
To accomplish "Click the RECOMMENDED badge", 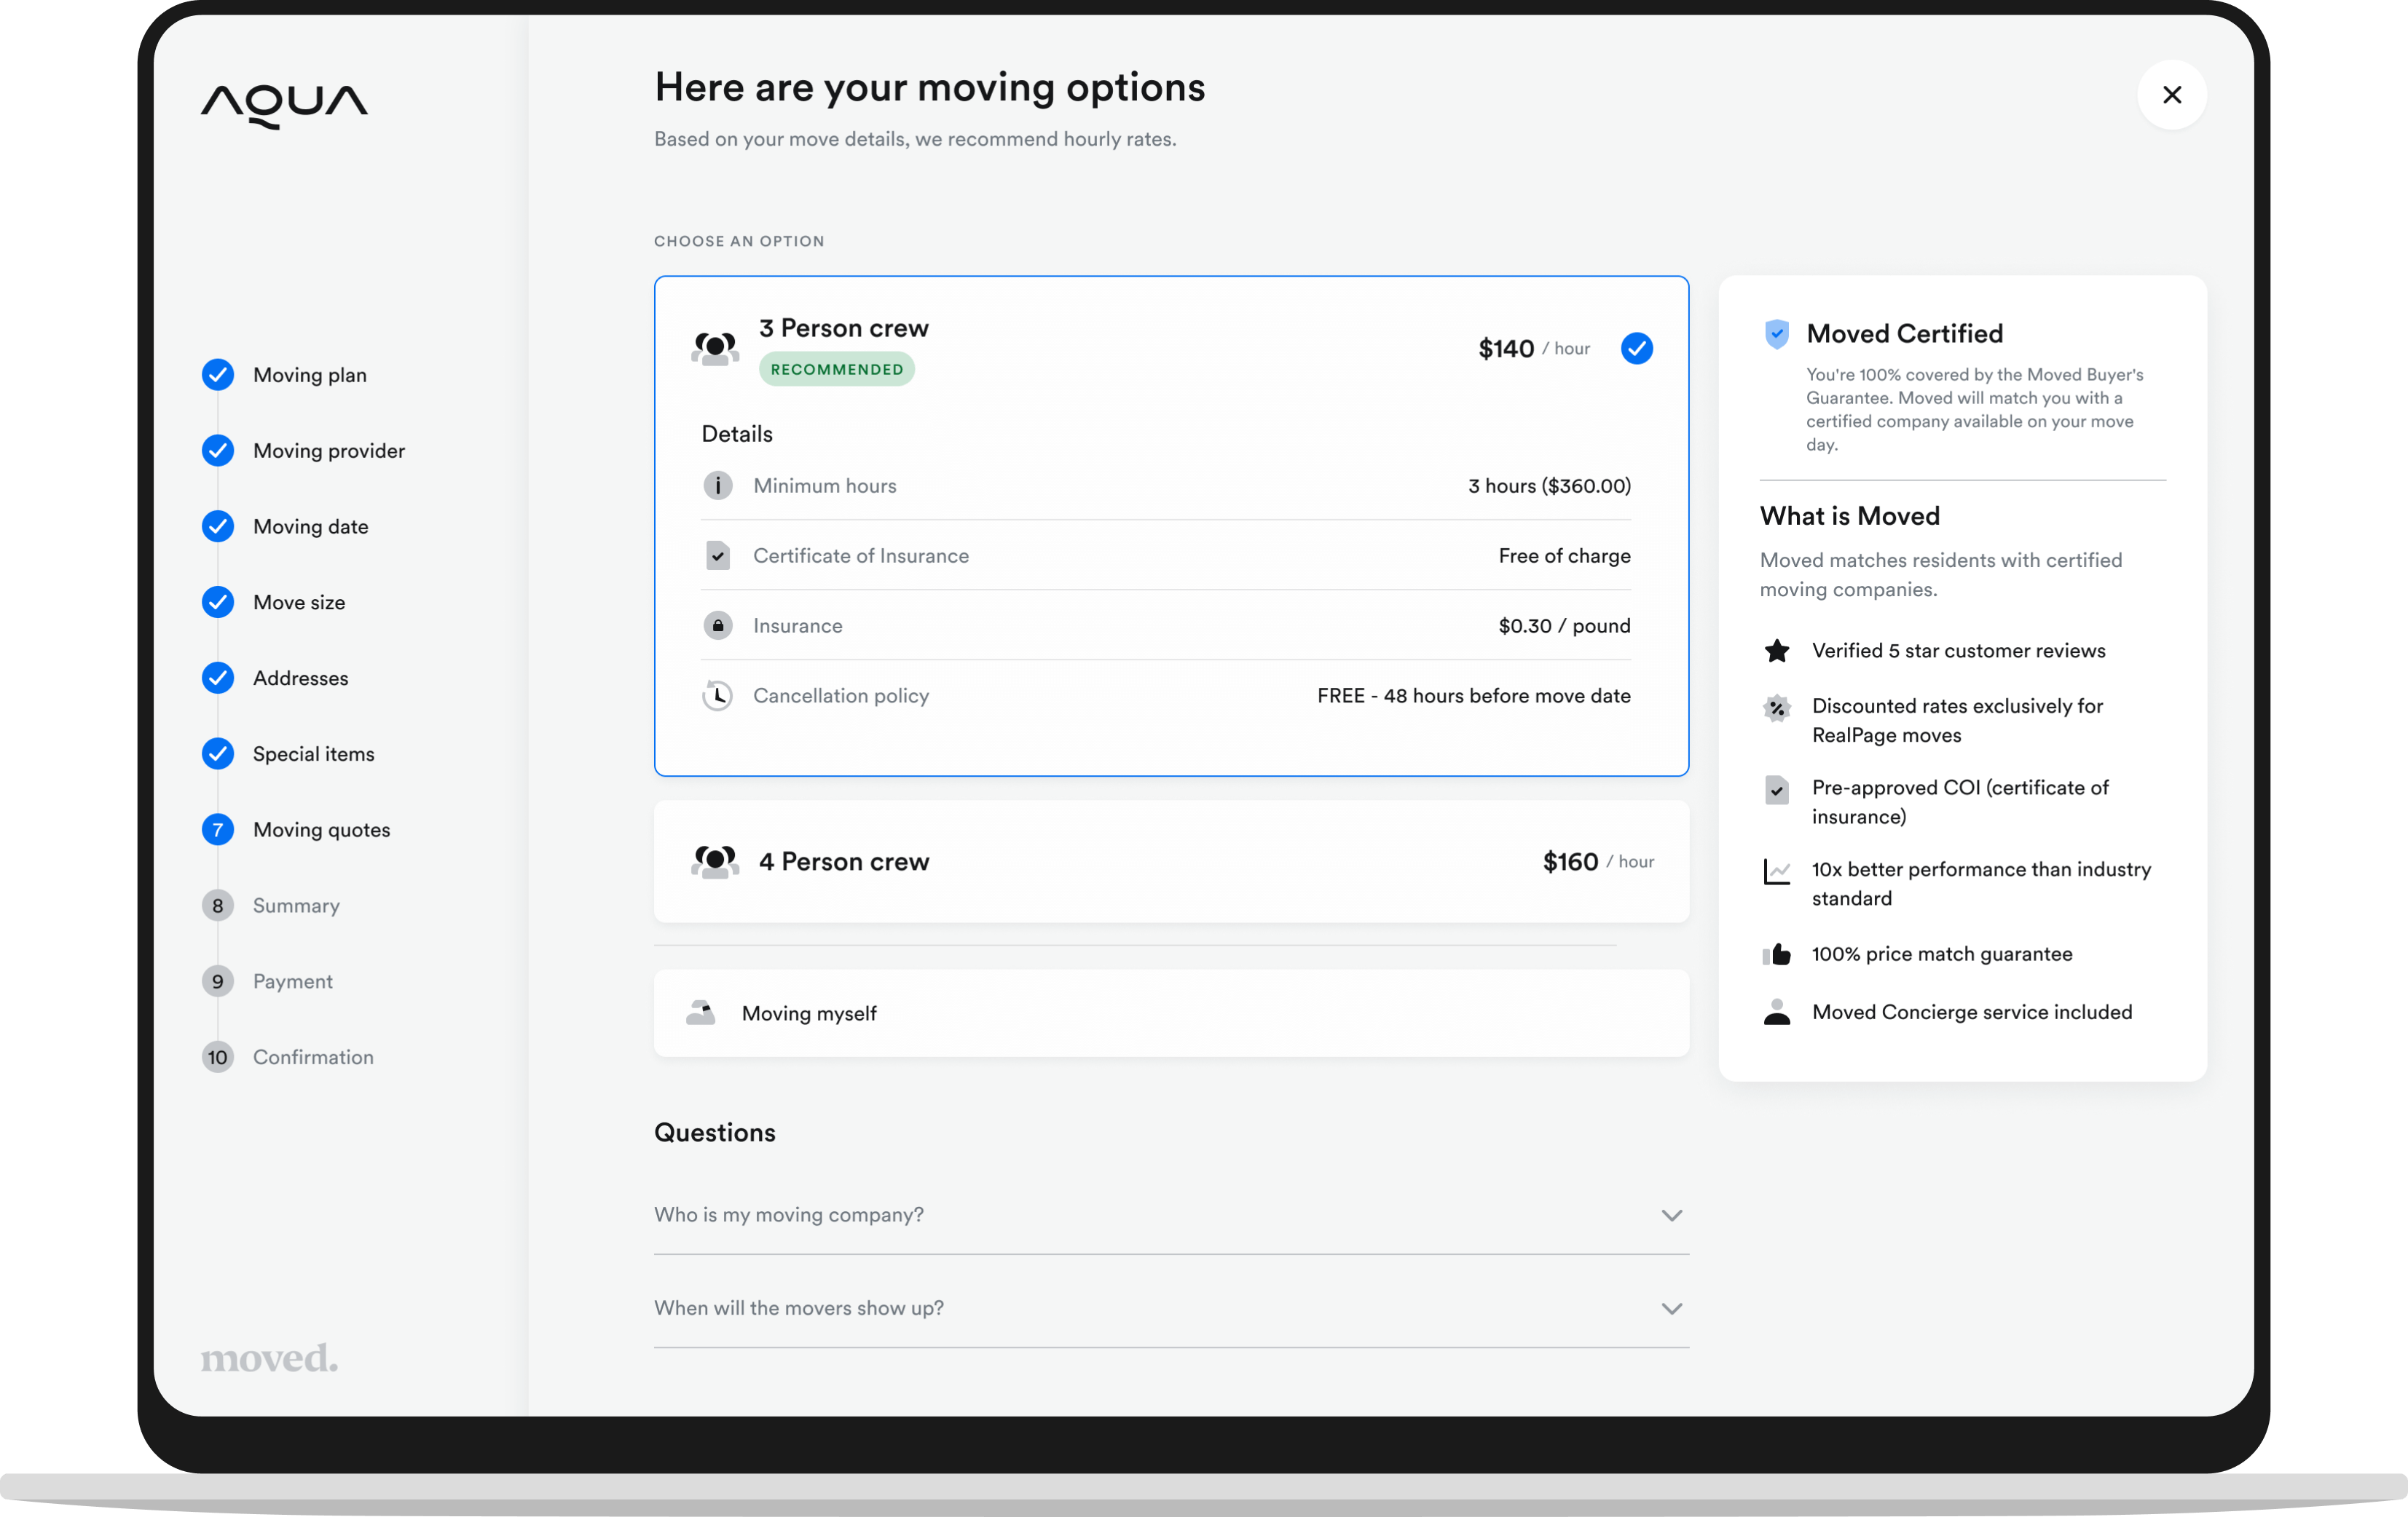I will [x=837, y=370].
